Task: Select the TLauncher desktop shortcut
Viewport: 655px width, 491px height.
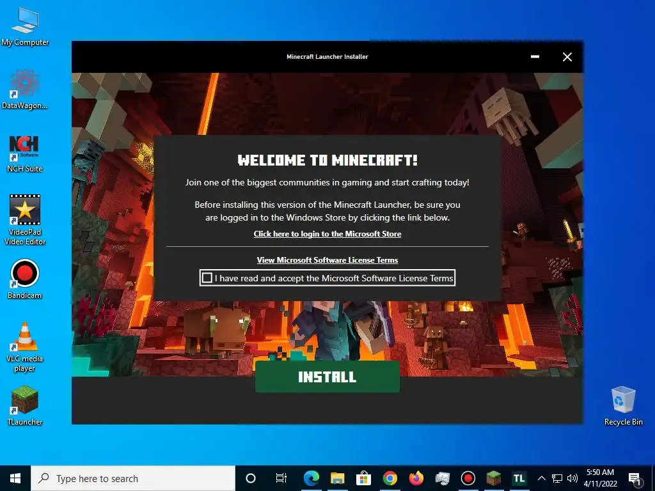Action: (25, 406)
